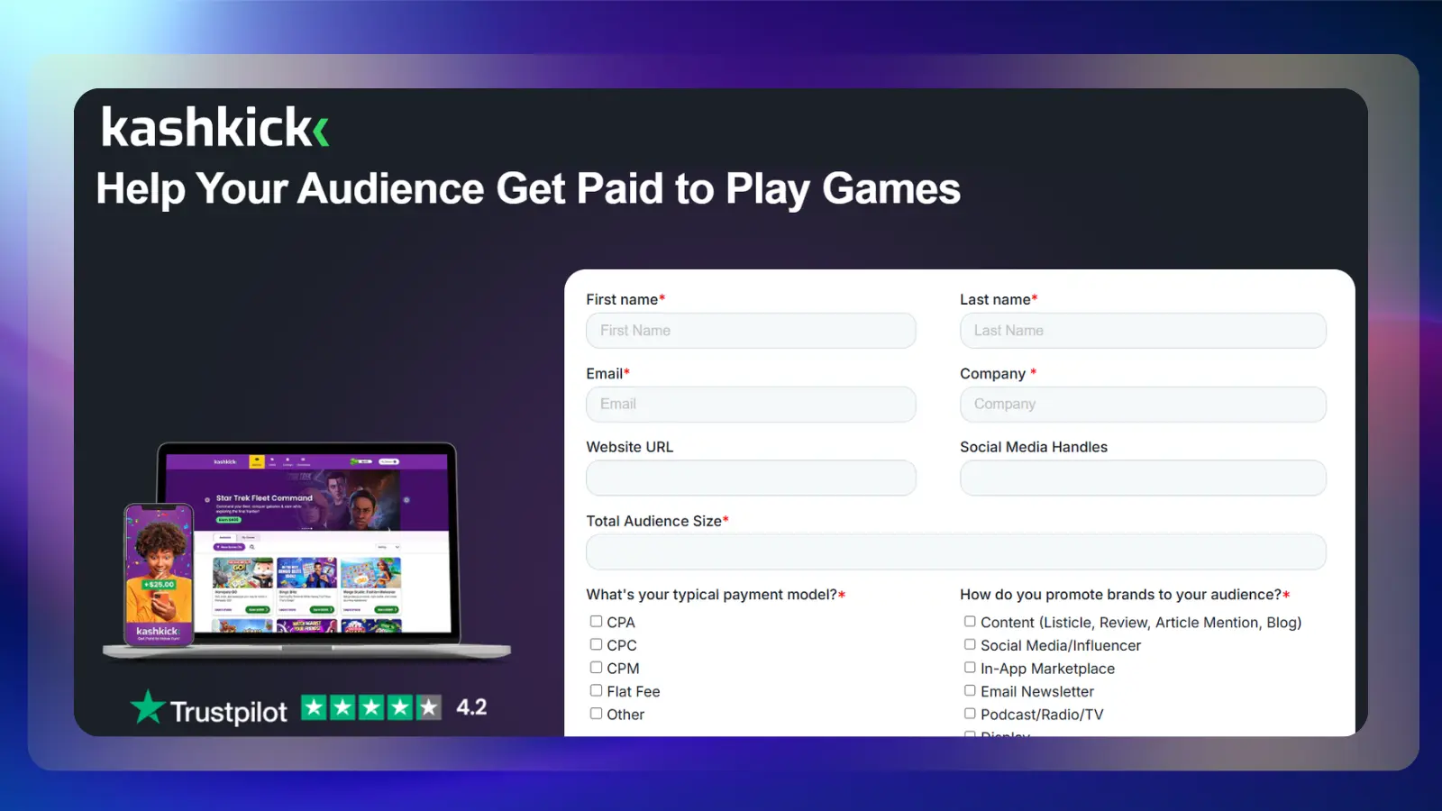
Task: Click the 'Help Your Audience Get Paid' heading
Action: 528,189
